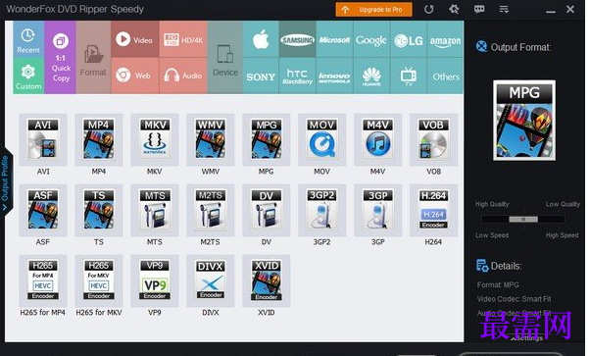Choose the XVID encoder format
The height and width of the screenshot is (356, 590).
click(267, 280)
